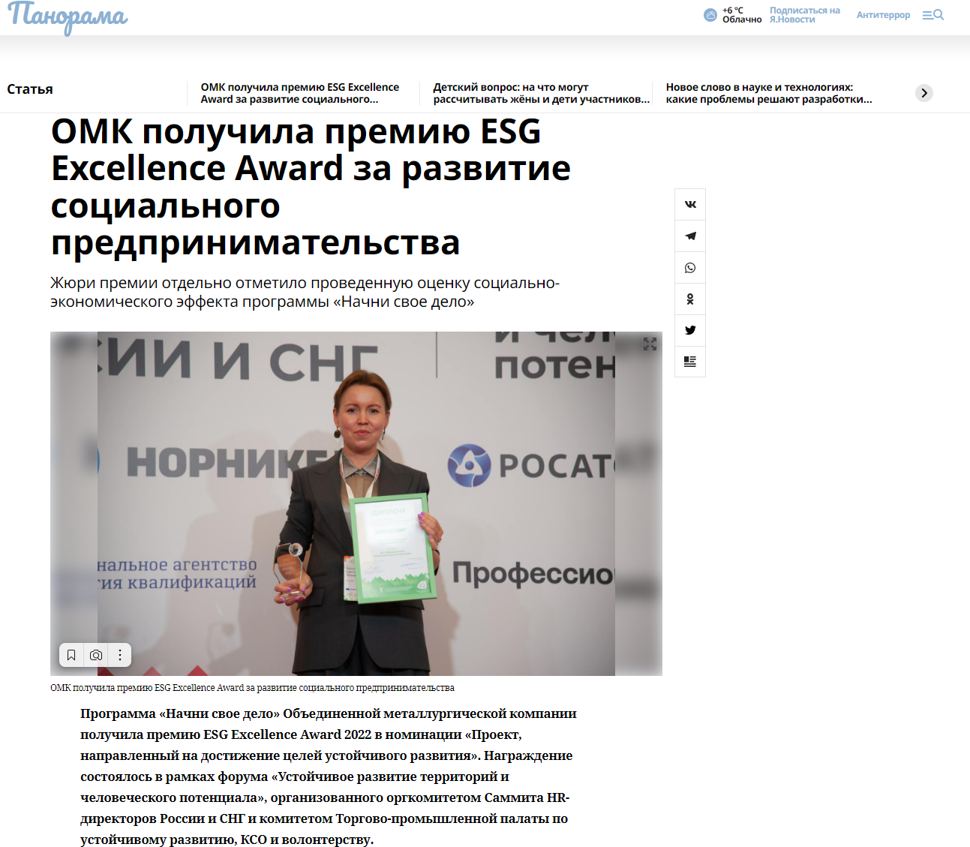970x847 pixels.
Task: Go to the Панорама logo homepage
Action: point(68,17)
